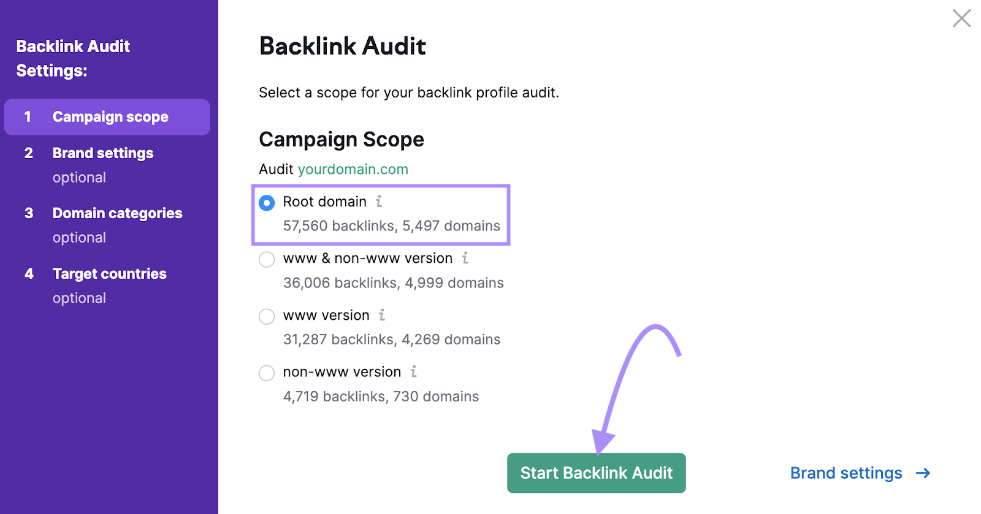Click the optional label under Target countries
The height and width of the screenshot is (514, 981).
click(79, 298)
